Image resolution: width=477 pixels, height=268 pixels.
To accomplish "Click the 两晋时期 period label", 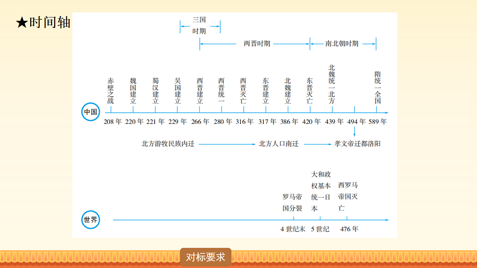I will (x=257, y=44).
